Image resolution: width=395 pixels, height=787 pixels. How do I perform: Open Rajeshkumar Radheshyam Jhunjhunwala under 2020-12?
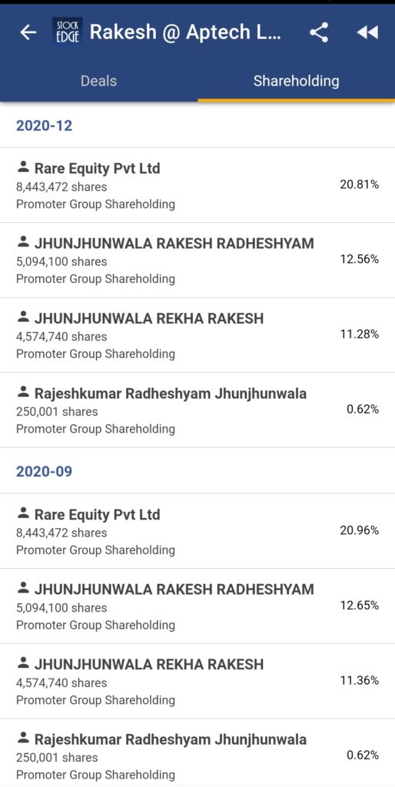pos(197,410)
